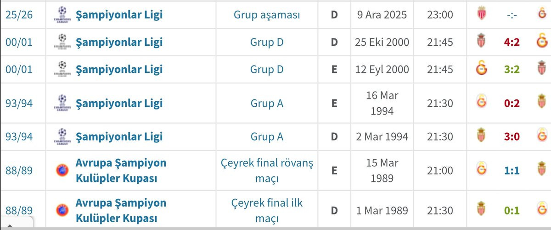Open Avrupa Şampiyon Kulüpler Kupası for 1 Mar 1989
Screen dimensions: 551x230
121,210
